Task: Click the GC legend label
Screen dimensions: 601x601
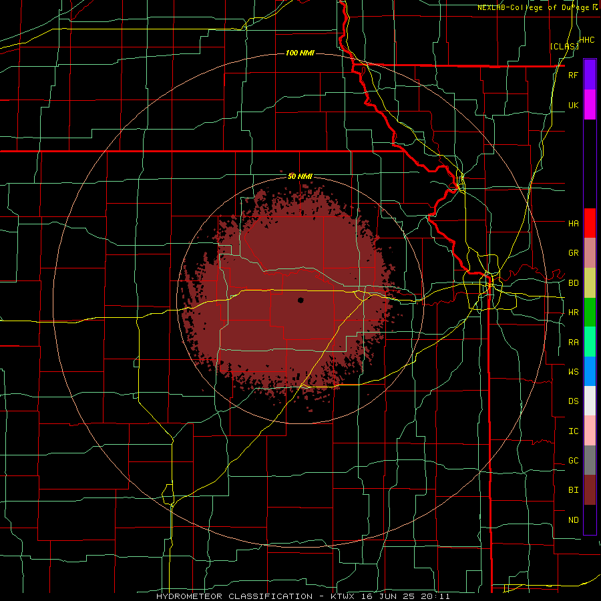Action: [x=573, y=461]
